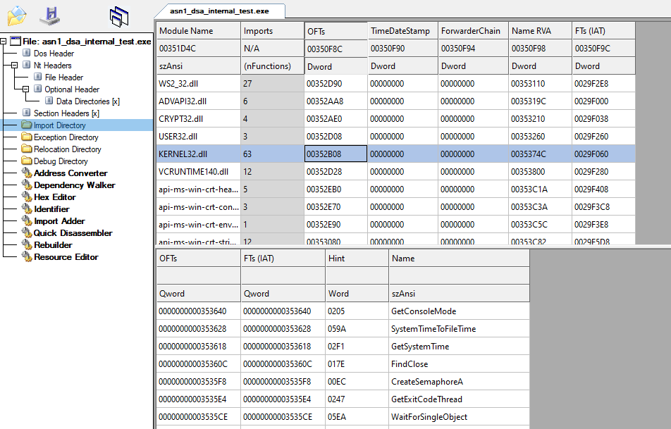This screenshot has height=429, width=671.
Task: Switch to the asn1_dsa_internal_test.exe tab
Action: tap(220, 11)
